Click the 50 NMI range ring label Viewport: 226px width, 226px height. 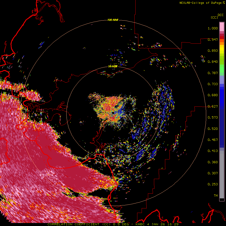pos(113,66)
